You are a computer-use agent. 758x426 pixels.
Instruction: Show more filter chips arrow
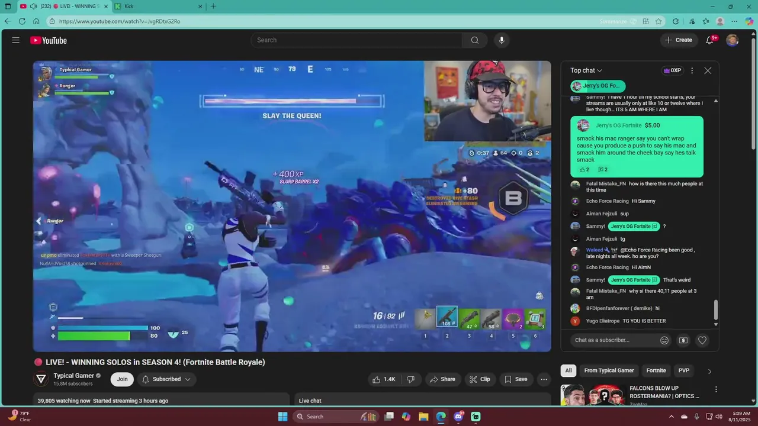[x=709, y=371]
